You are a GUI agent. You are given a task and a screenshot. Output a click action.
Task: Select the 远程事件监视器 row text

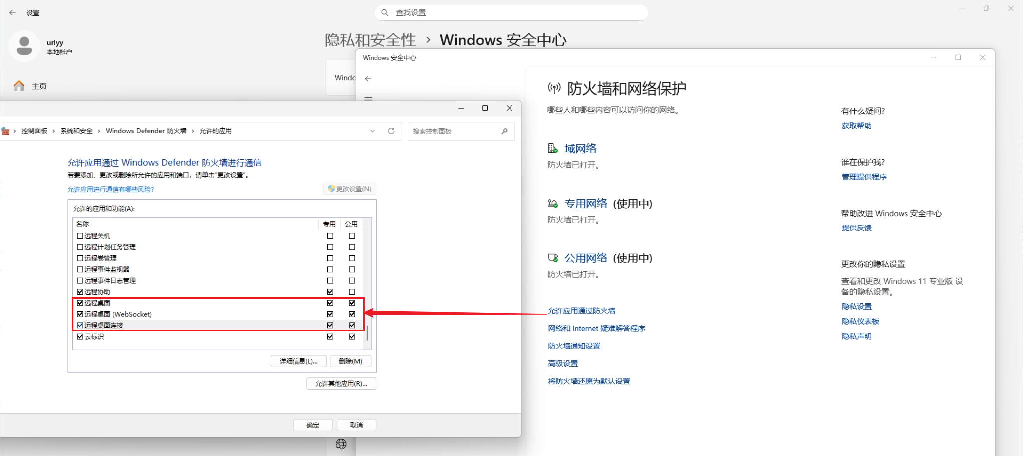(x=107, y=269)
